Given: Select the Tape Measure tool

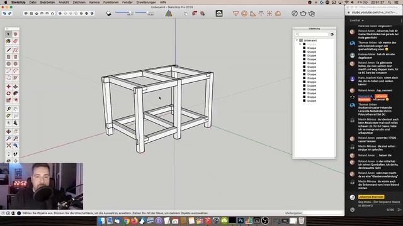Looking at the screenshot, I should click(8, 109).
